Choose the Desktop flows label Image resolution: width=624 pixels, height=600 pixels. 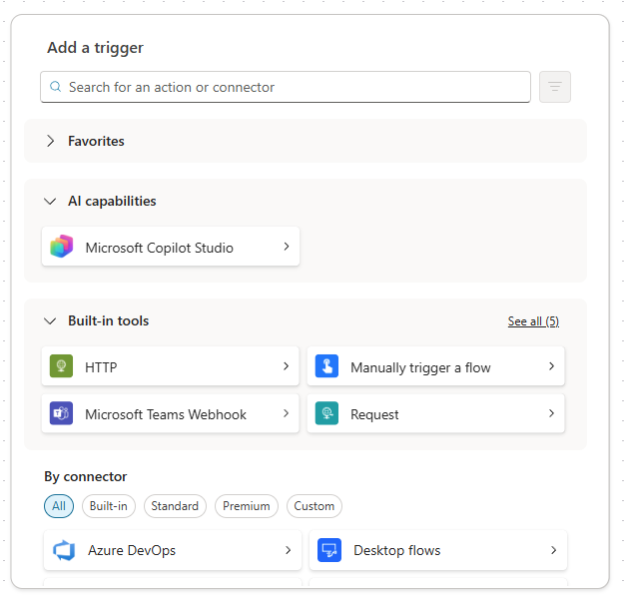click(397, 551)
